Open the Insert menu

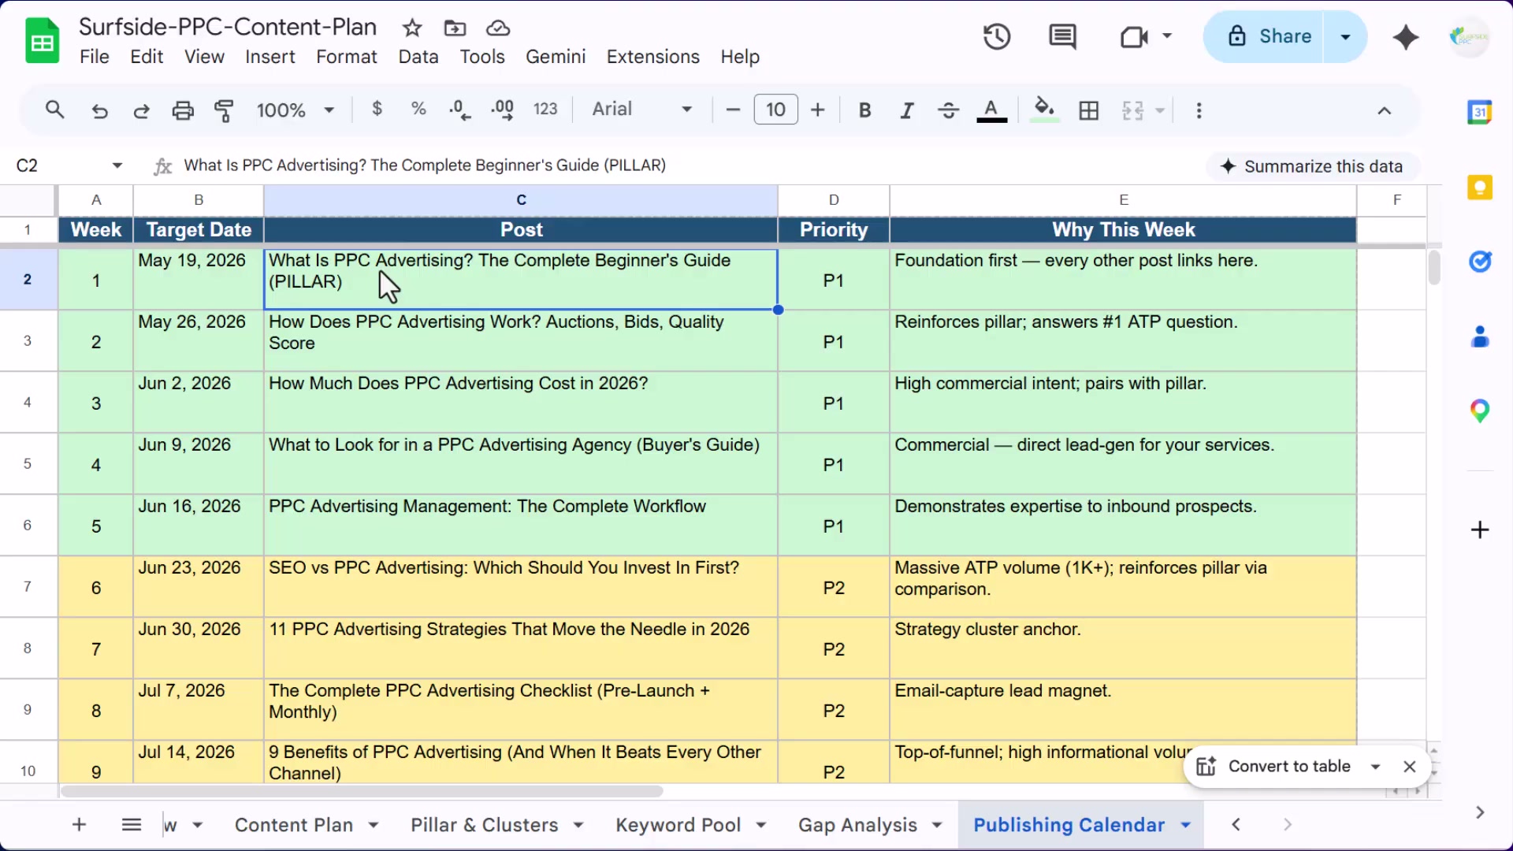click(x=270, y=57)
